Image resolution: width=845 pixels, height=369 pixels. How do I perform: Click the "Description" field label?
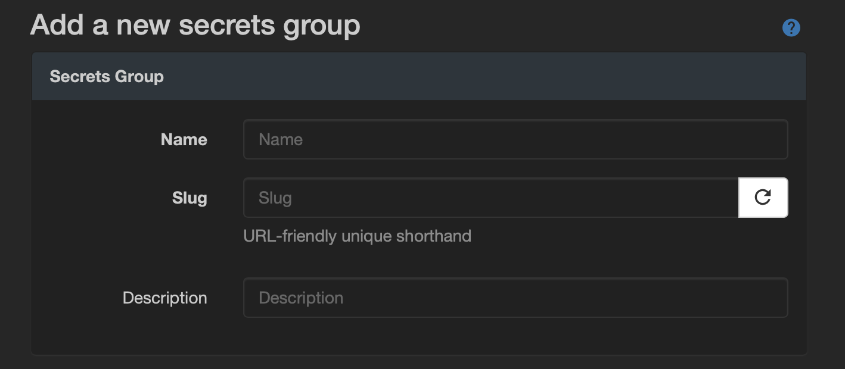[x=164, y=298]
